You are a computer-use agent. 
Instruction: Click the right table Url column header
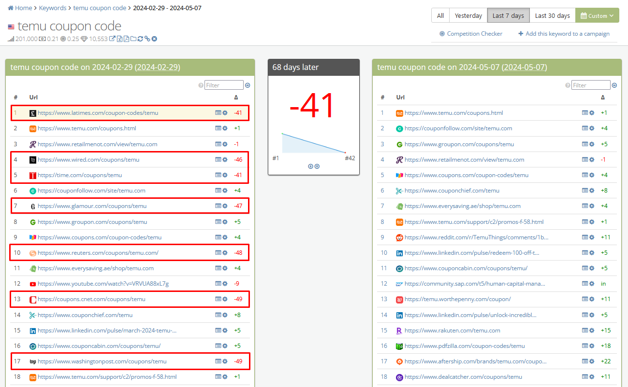pyautogui.click(x=400, y=97)
